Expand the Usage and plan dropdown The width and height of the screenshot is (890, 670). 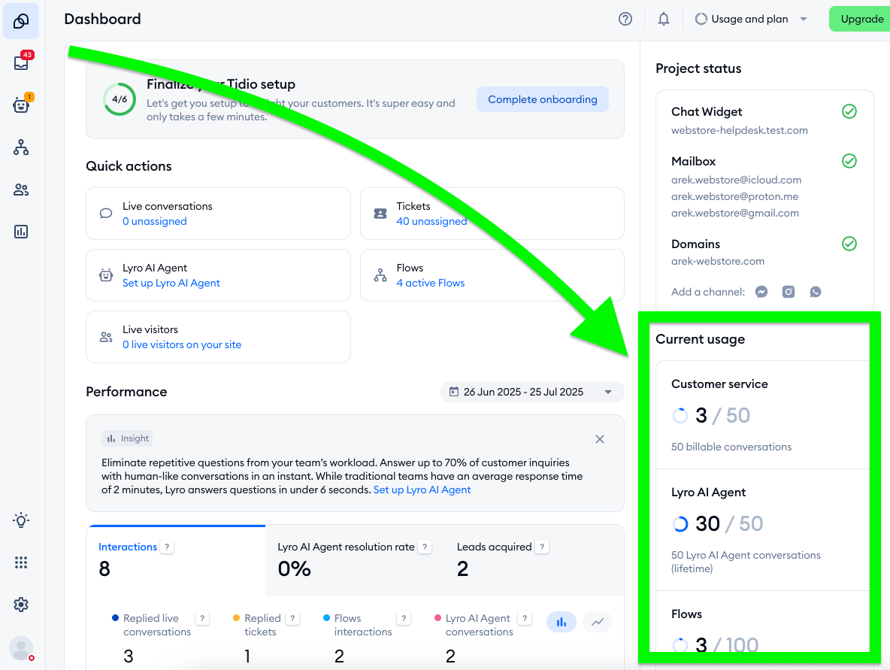(x=752, y=19)
